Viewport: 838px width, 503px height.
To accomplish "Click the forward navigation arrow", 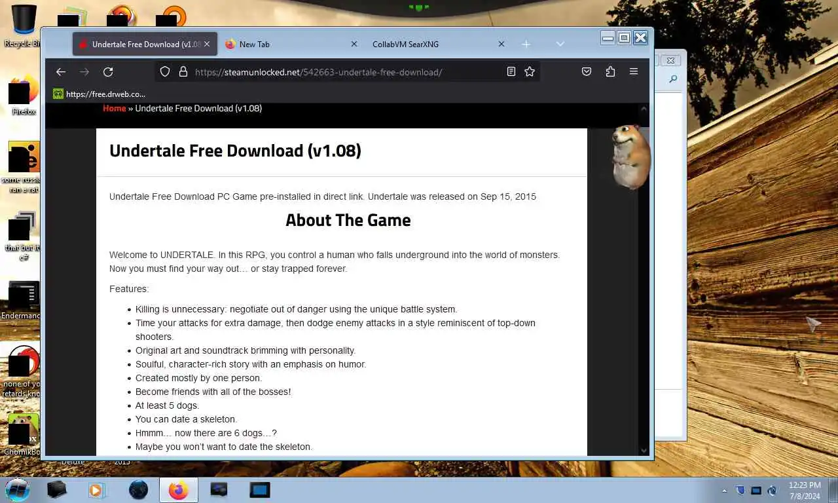I will [84, 72].
